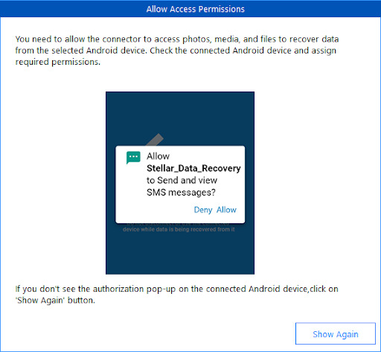Click the bold 'Stellar_Data_Recovery' app name text
The image size is (381, 352).
[x=193, y=168]
